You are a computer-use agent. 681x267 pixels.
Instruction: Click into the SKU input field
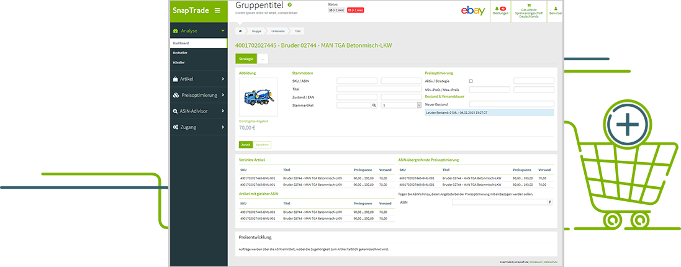click(357, 81)
